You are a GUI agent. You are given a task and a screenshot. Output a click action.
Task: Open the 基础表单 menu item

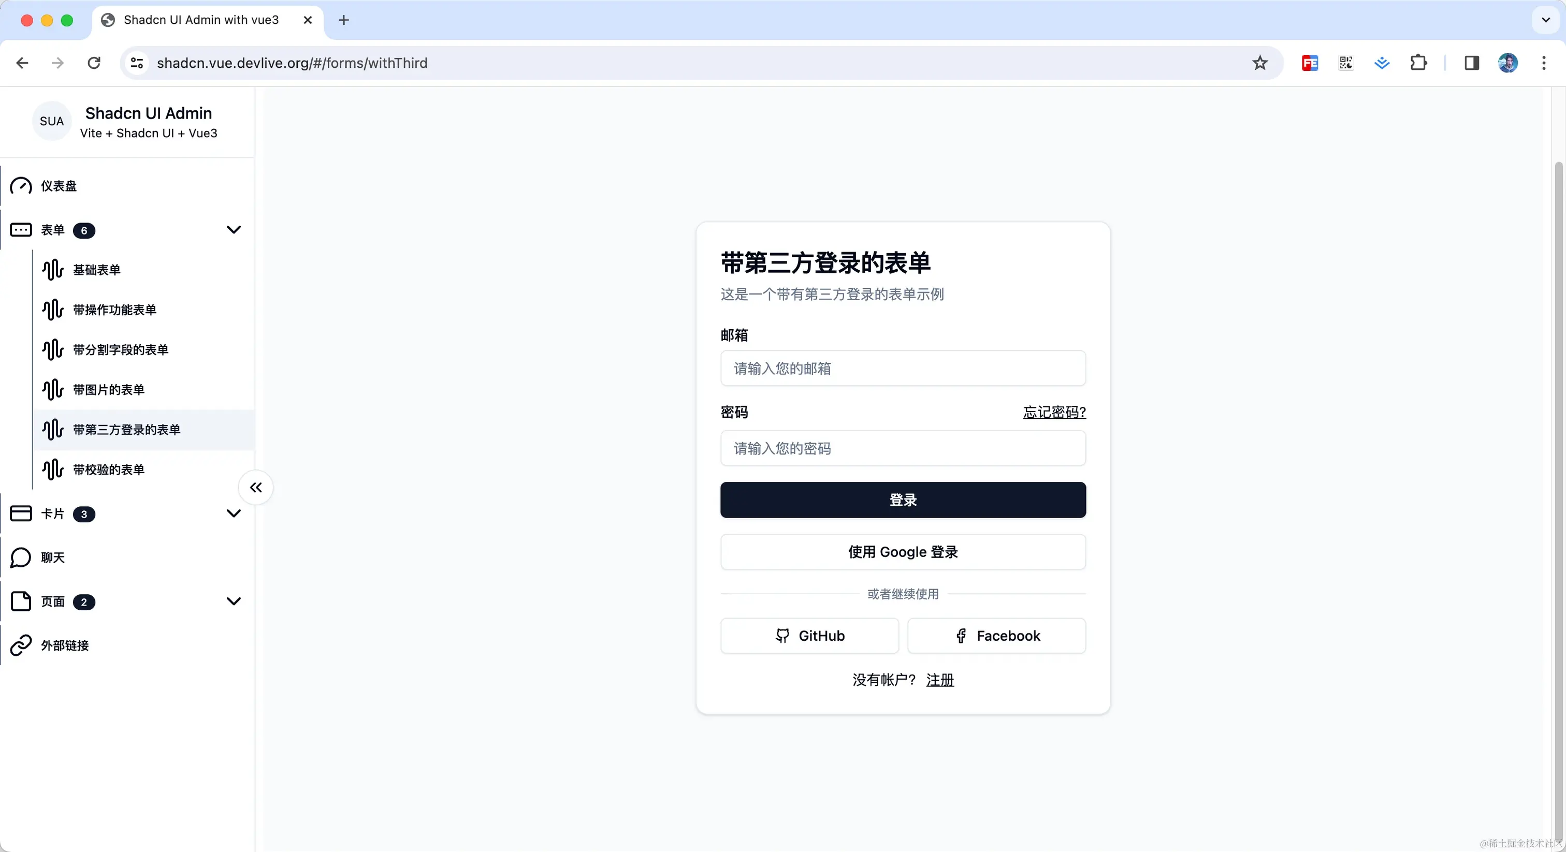coord(97,270)
